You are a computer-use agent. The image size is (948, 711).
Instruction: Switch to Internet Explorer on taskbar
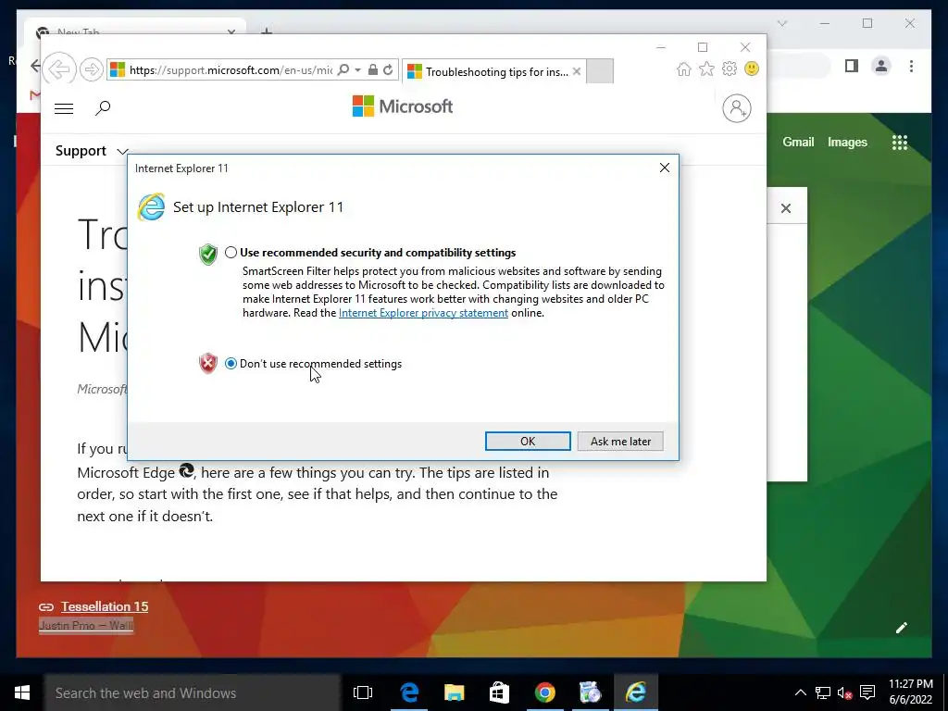pyautogui.click(x=635, y=692)
